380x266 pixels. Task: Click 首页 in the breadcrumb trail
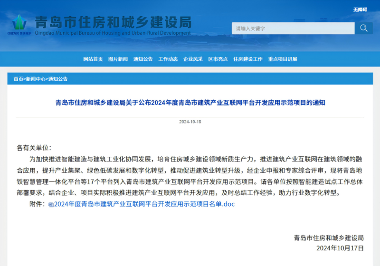coord(18,79)
